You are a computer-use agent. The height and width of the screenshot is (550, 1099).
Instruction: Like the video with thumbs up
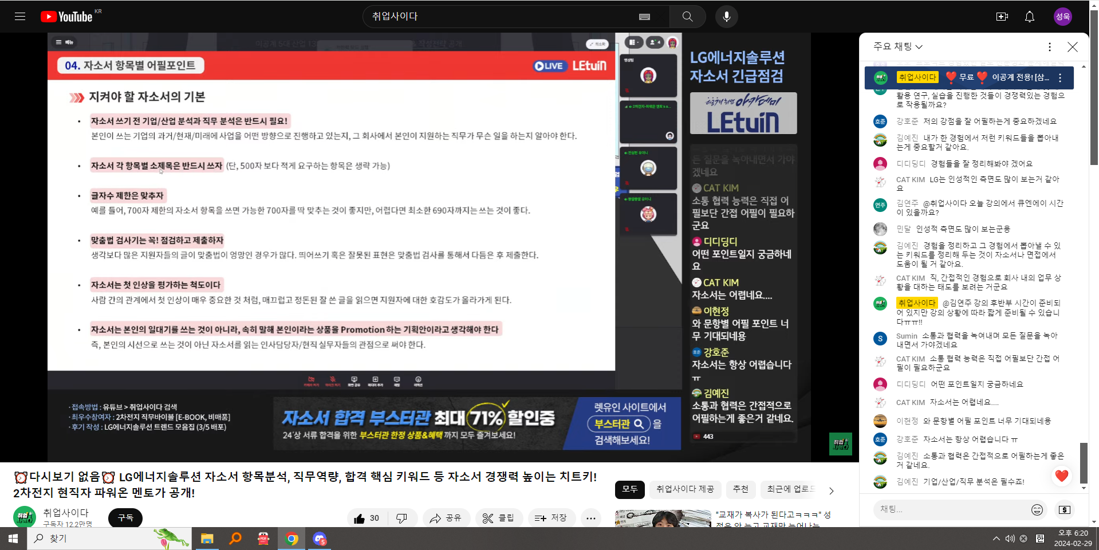pyautogui.click(x=367, y=518)
